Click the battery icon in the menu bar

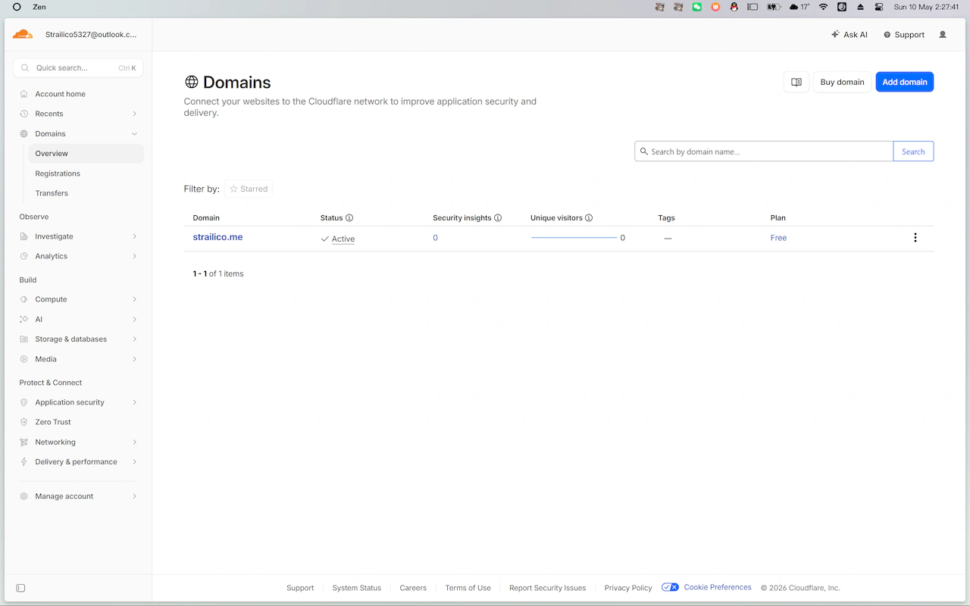coord(773,7)
